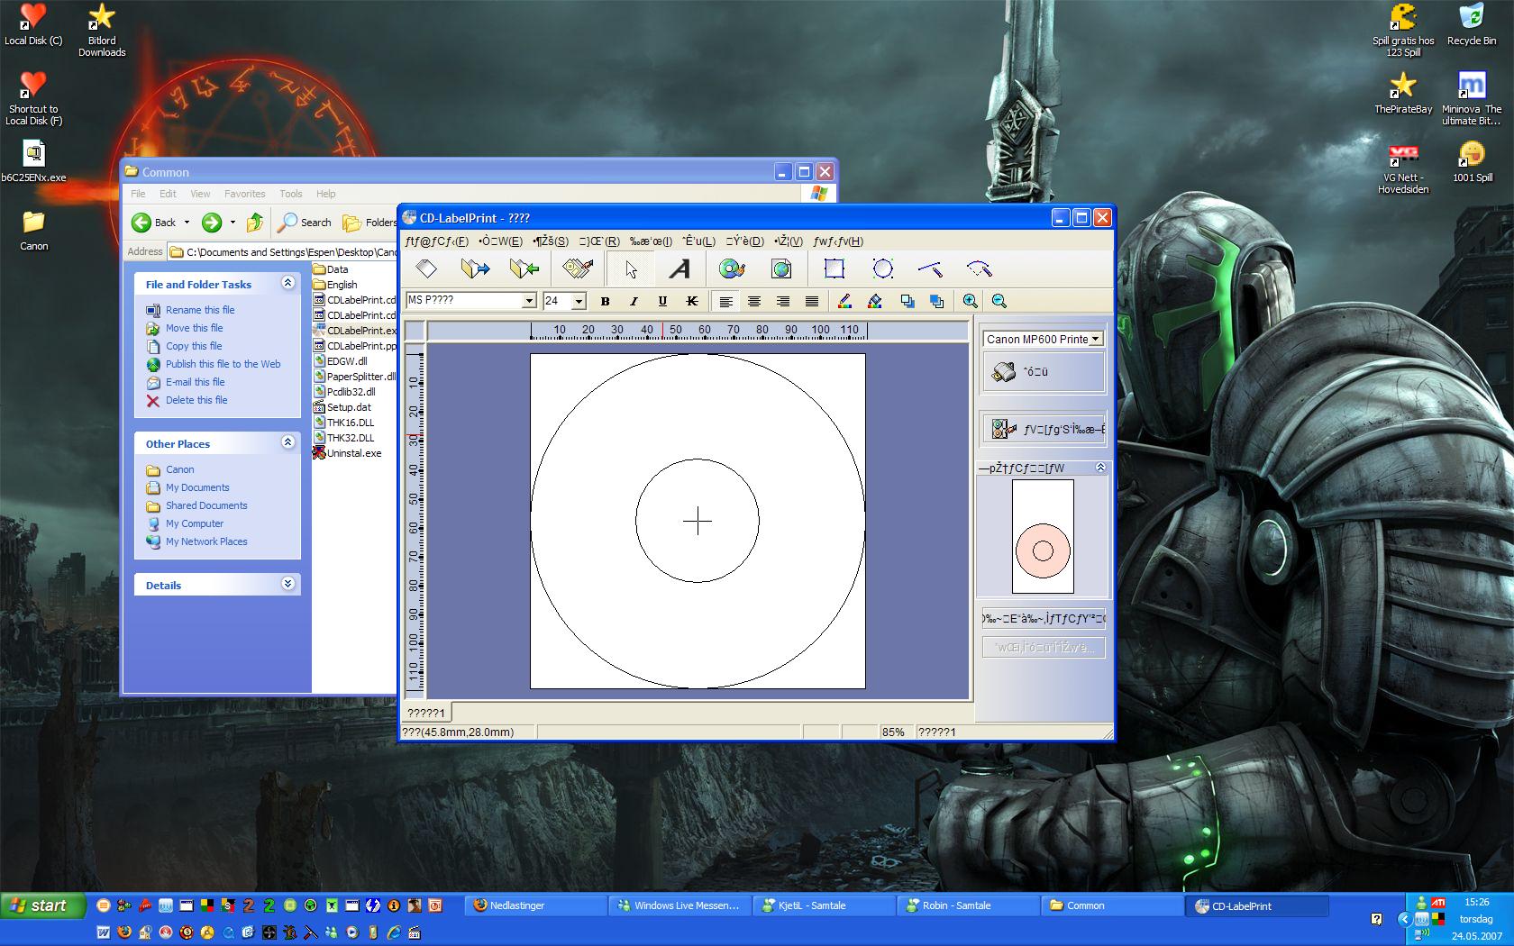Open the font name dropdown
This screenshot has height=946, width=1514.
[529, 301]
